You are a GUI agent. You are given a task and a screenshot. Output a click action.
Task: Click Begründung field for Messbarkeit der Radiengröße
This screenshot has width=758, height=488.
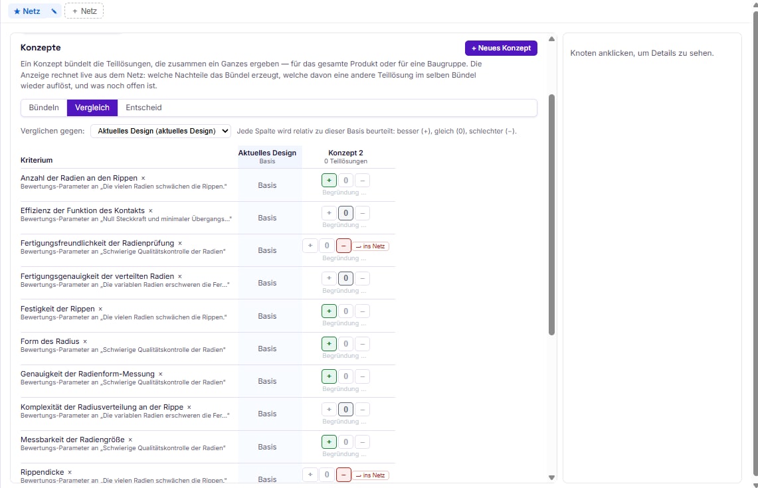click(x=345, y=455)
